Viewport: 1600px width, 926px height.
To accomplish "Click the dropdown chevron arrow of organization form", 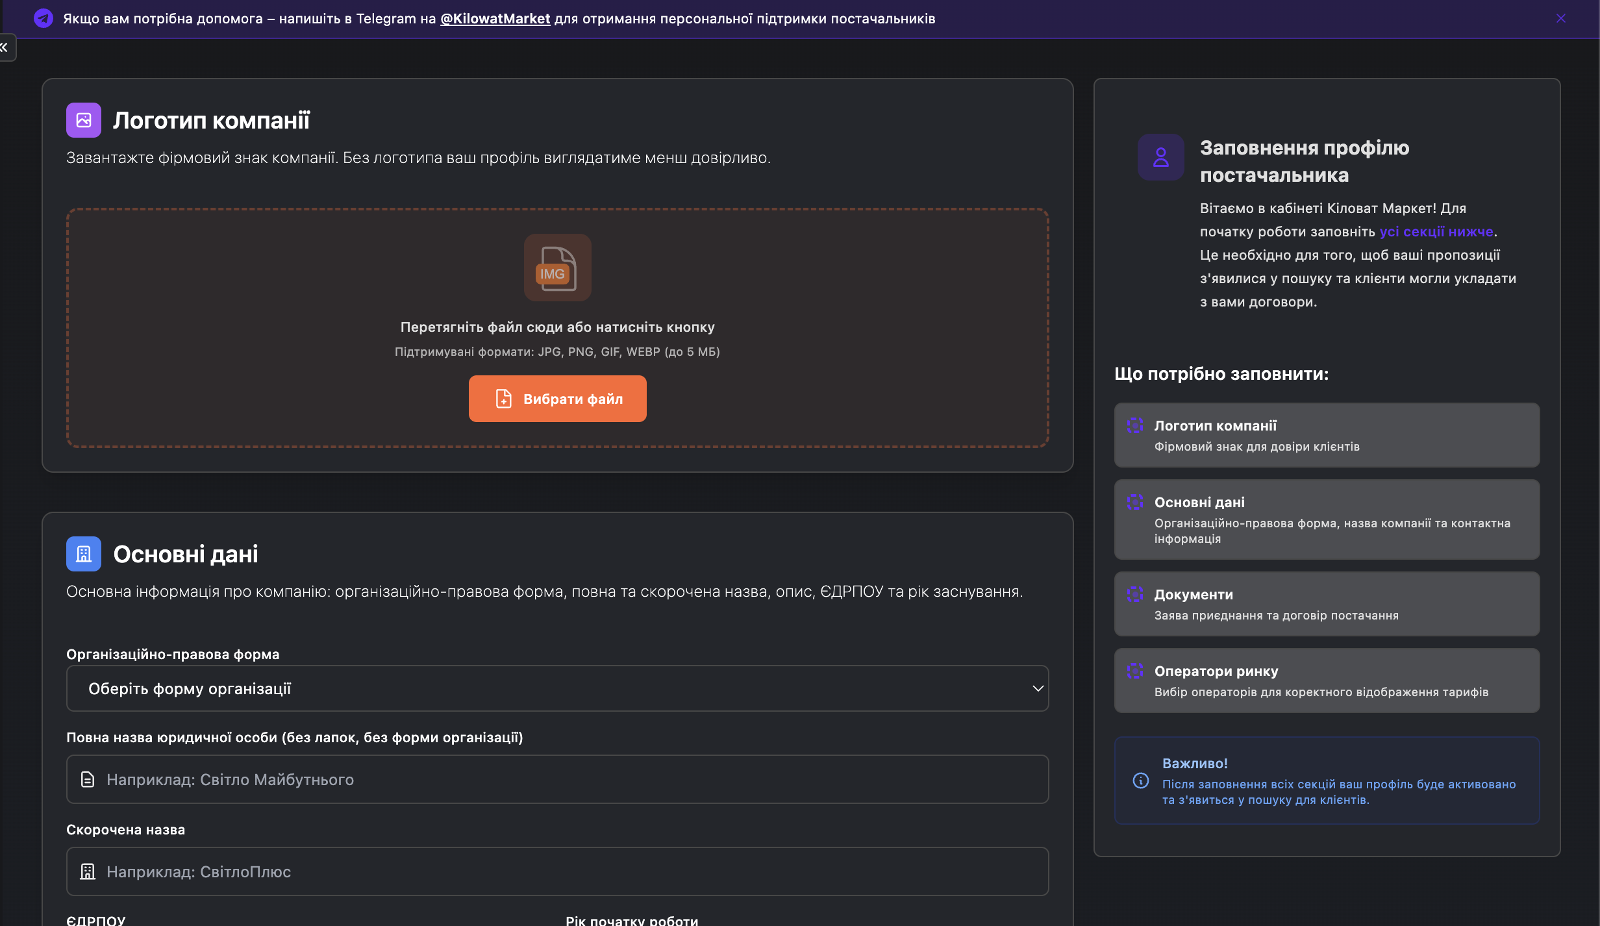I will (x=1038, y=688).
